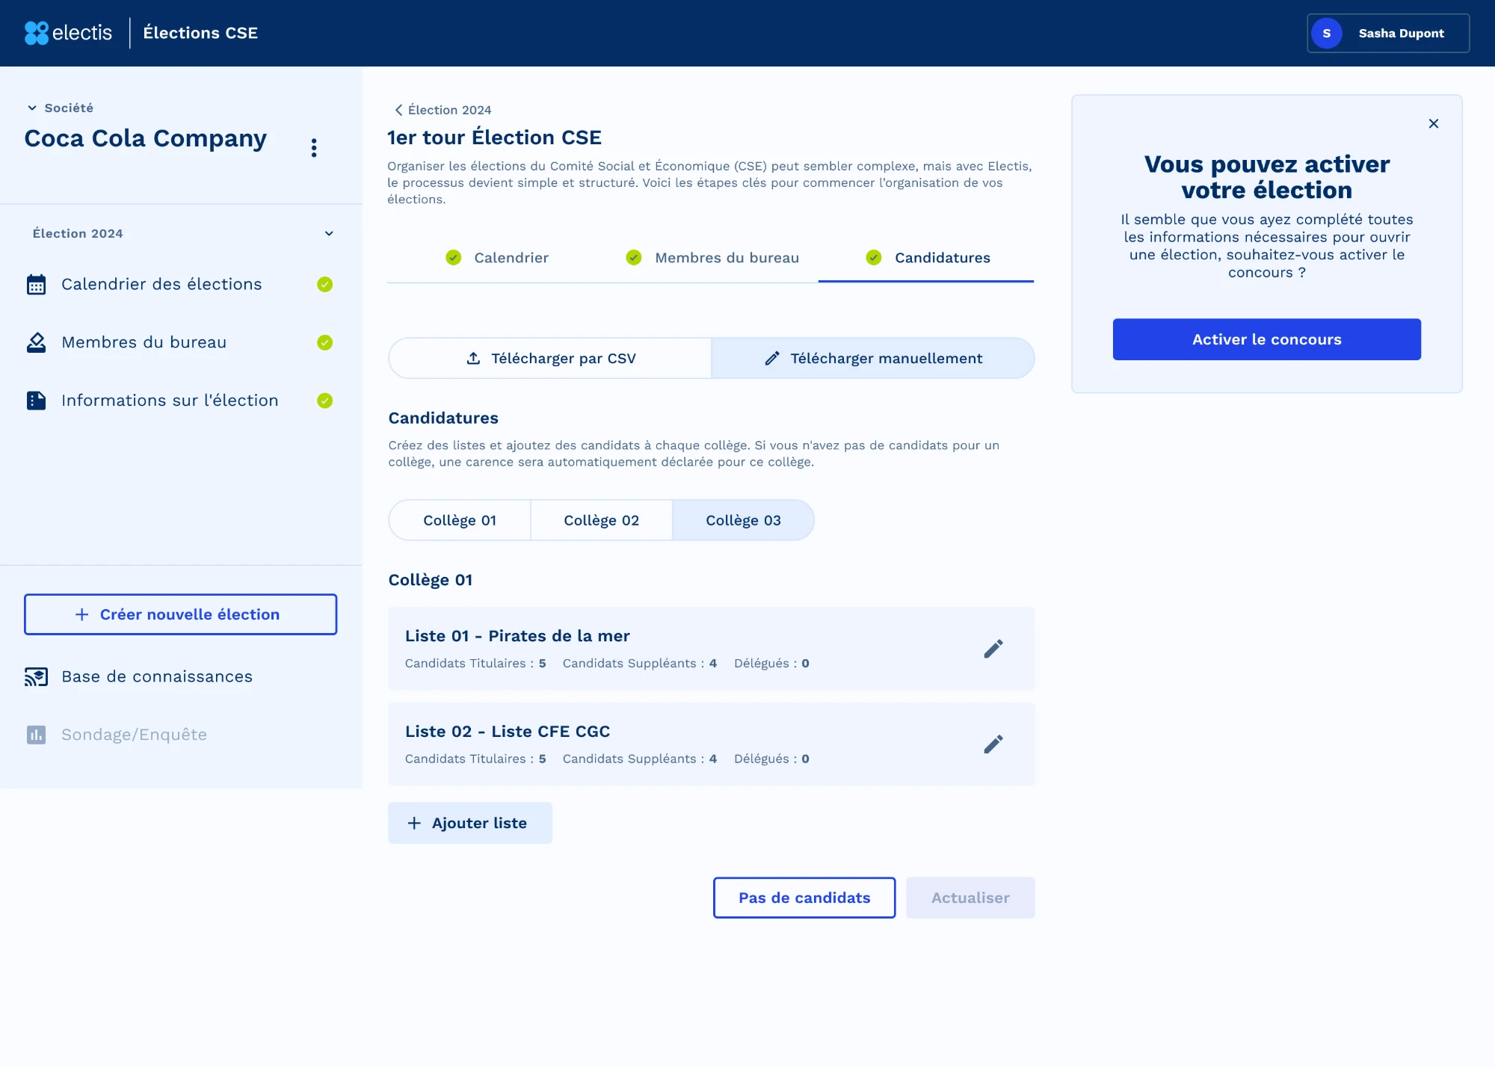Image resolution: width=1495 pixels, height=1068 pixels.
Task: Click Ajouter liste button
Action: pos(470,823)
